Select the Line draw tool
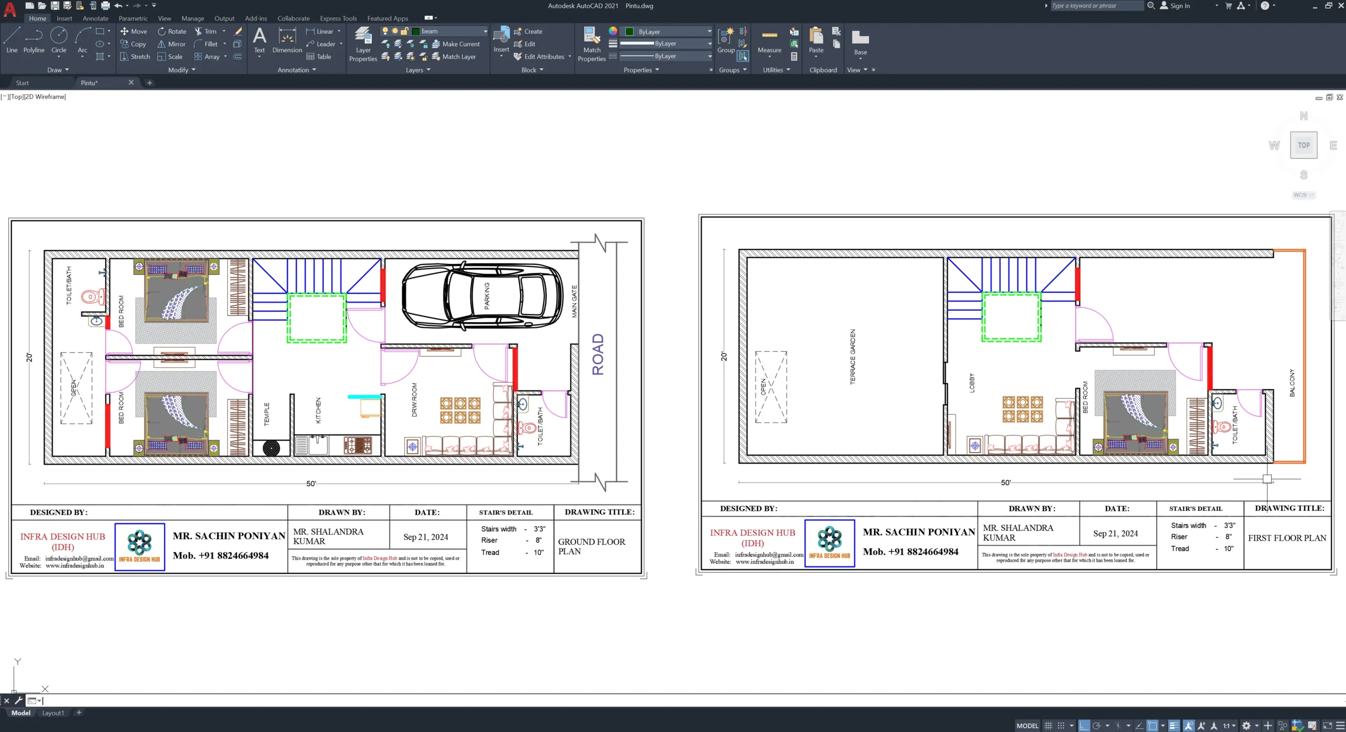The image size is (1346, 732). pos(12,40)
